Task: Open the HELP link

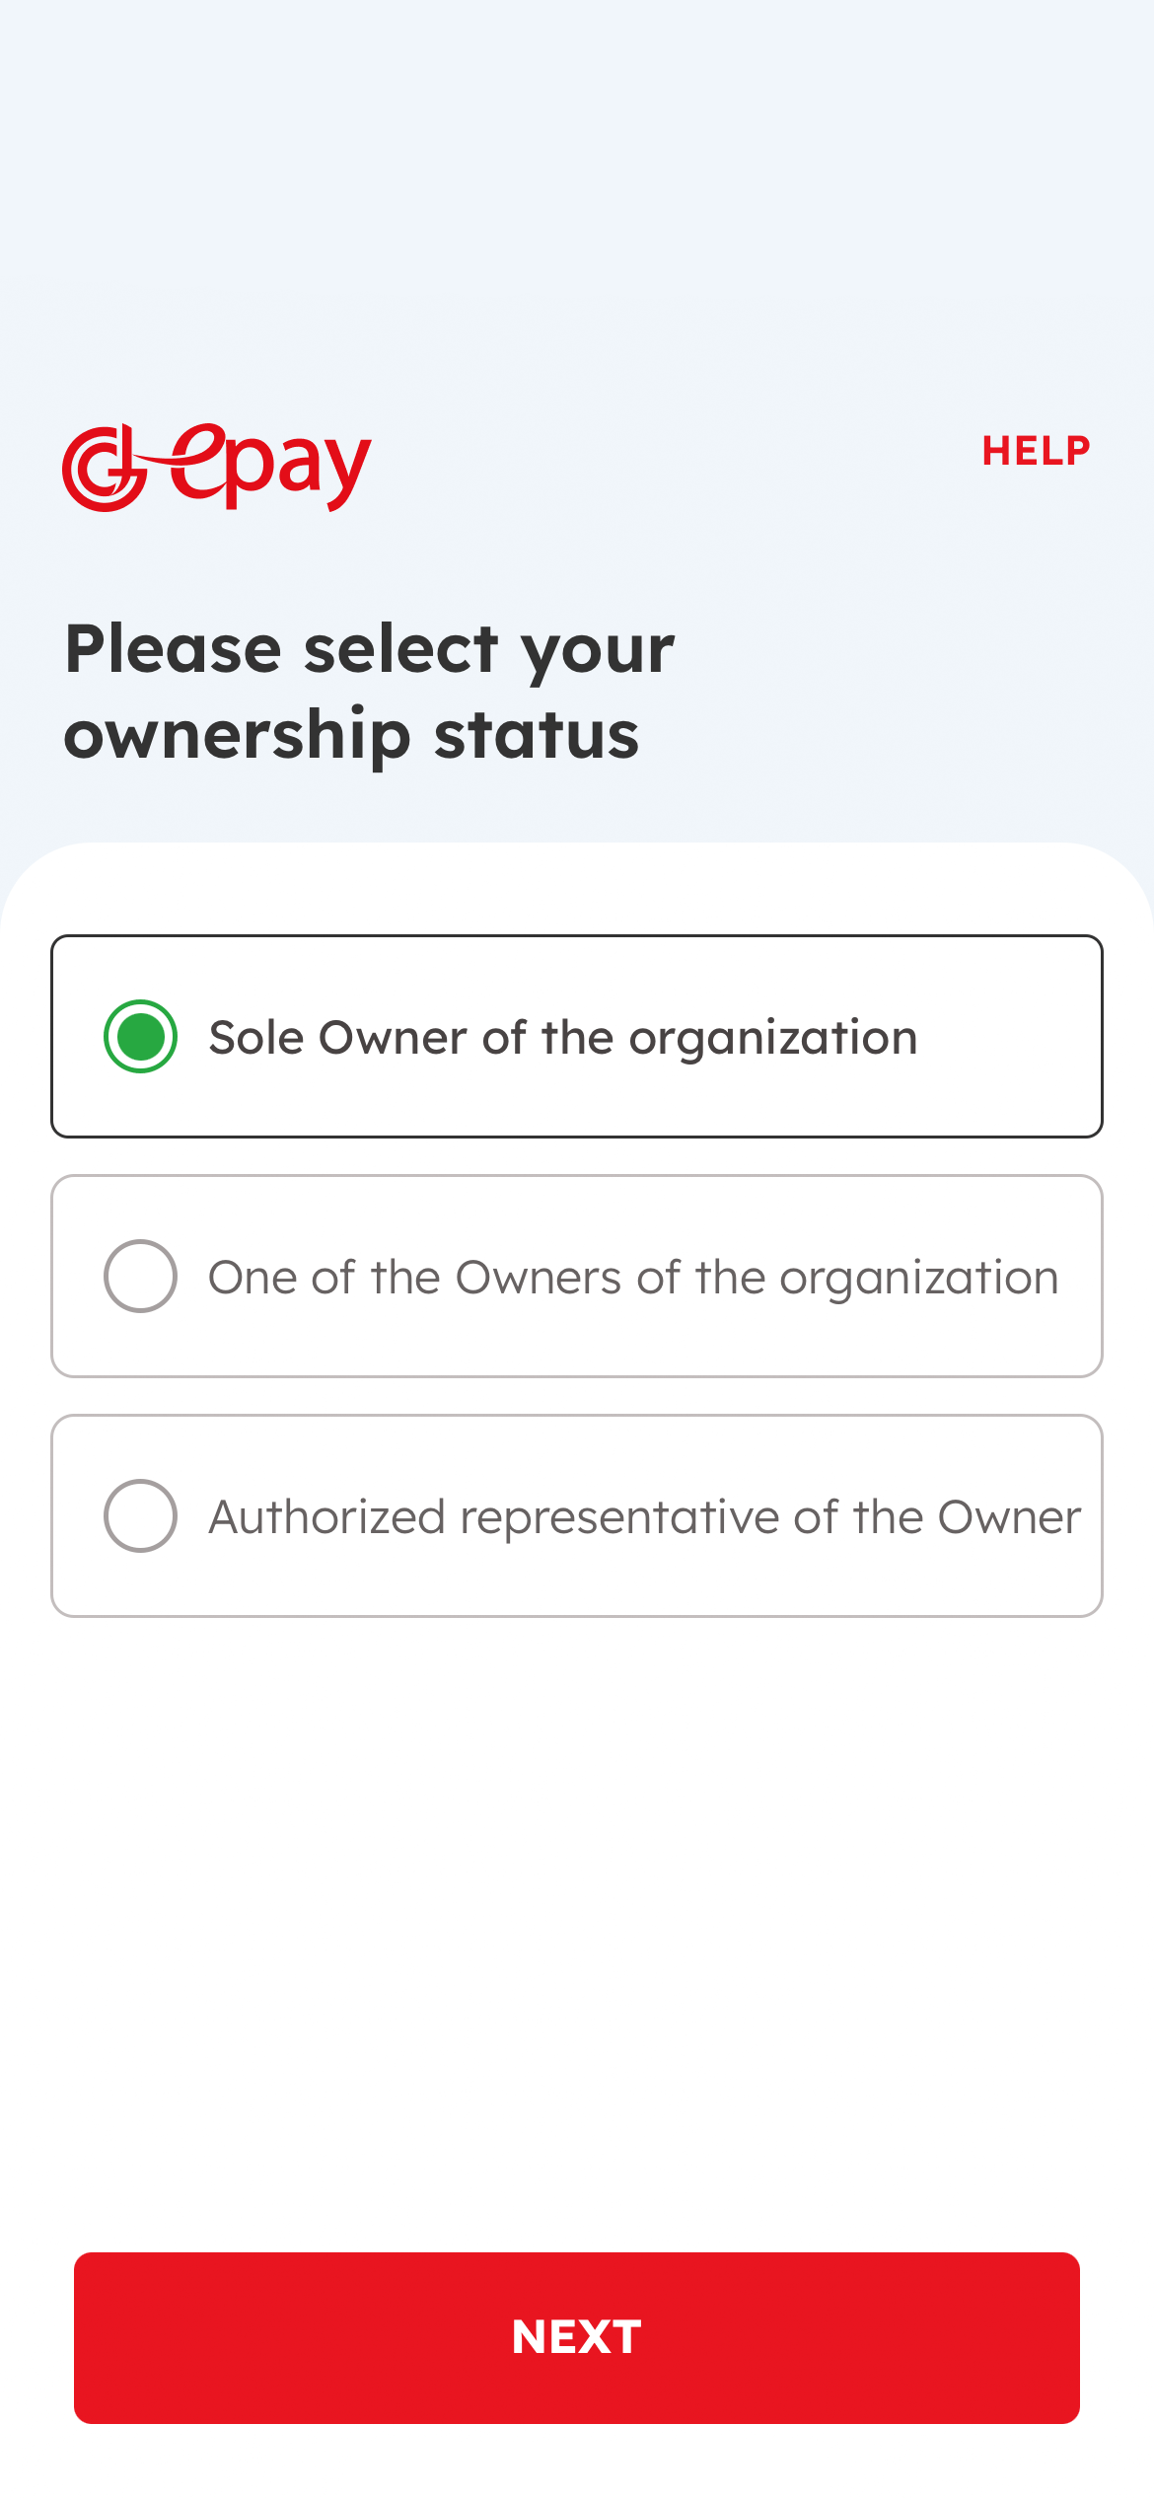Action: point(1036,451)
